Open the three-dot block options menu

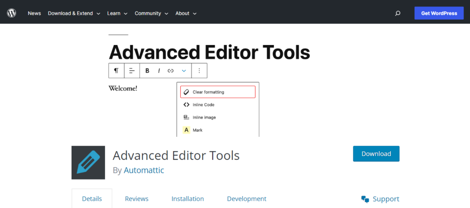199,71
